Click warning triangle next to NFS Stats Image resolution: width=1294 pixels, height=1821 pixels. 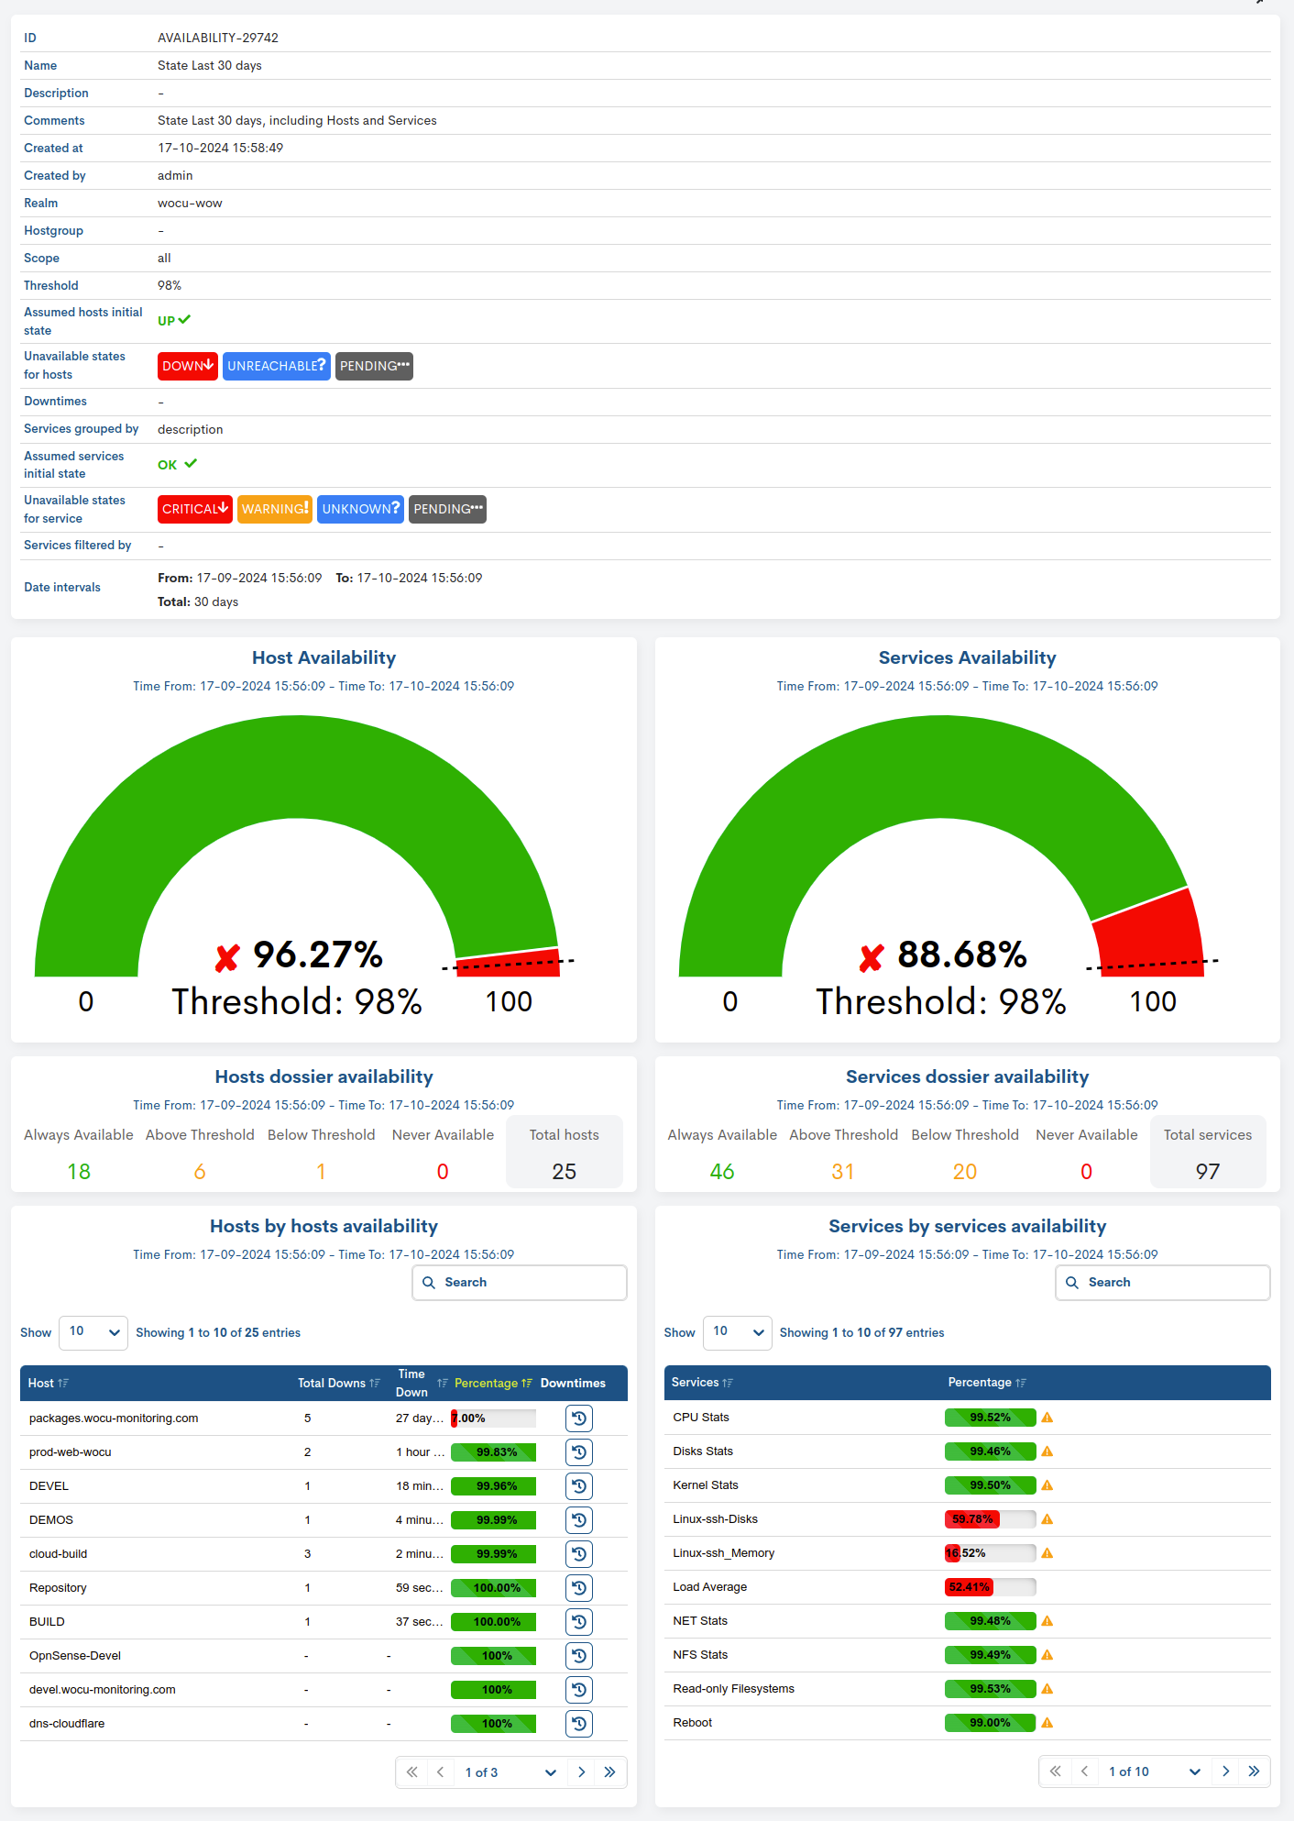[x=1047, y=1655]
